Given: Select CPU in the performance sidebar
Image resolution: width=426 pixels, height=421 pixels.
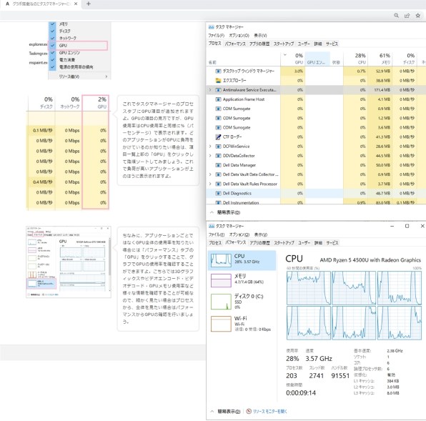Looking at the screenshot, I should pos(242,260).
